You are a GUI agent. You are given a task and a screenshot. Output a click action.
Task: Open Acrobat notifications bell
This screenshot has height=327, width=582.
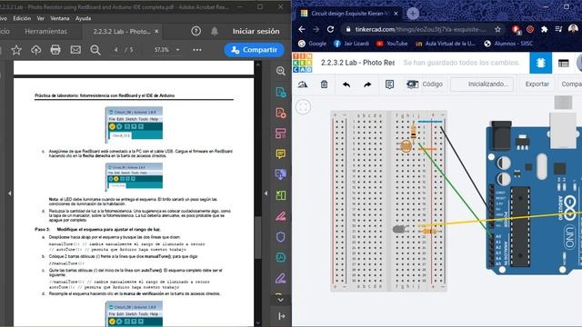[215, 31]
